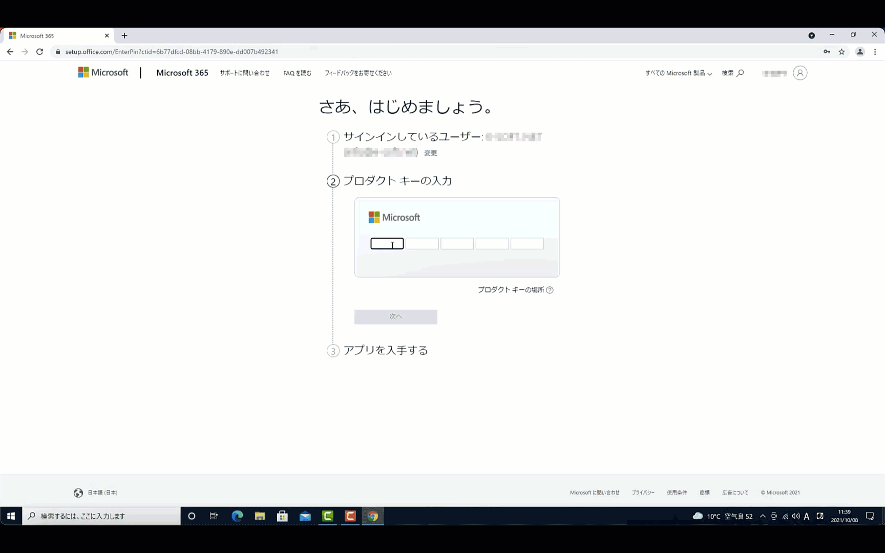Click the address bar URL

click(x=172, y=52)
